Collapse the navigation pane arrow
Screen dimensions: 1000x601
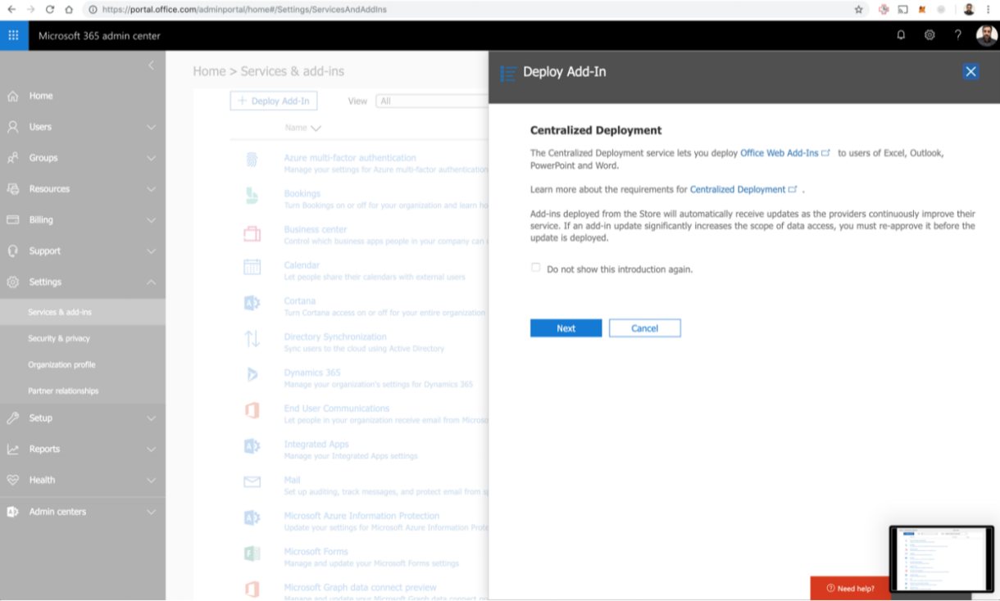[151, 65]
